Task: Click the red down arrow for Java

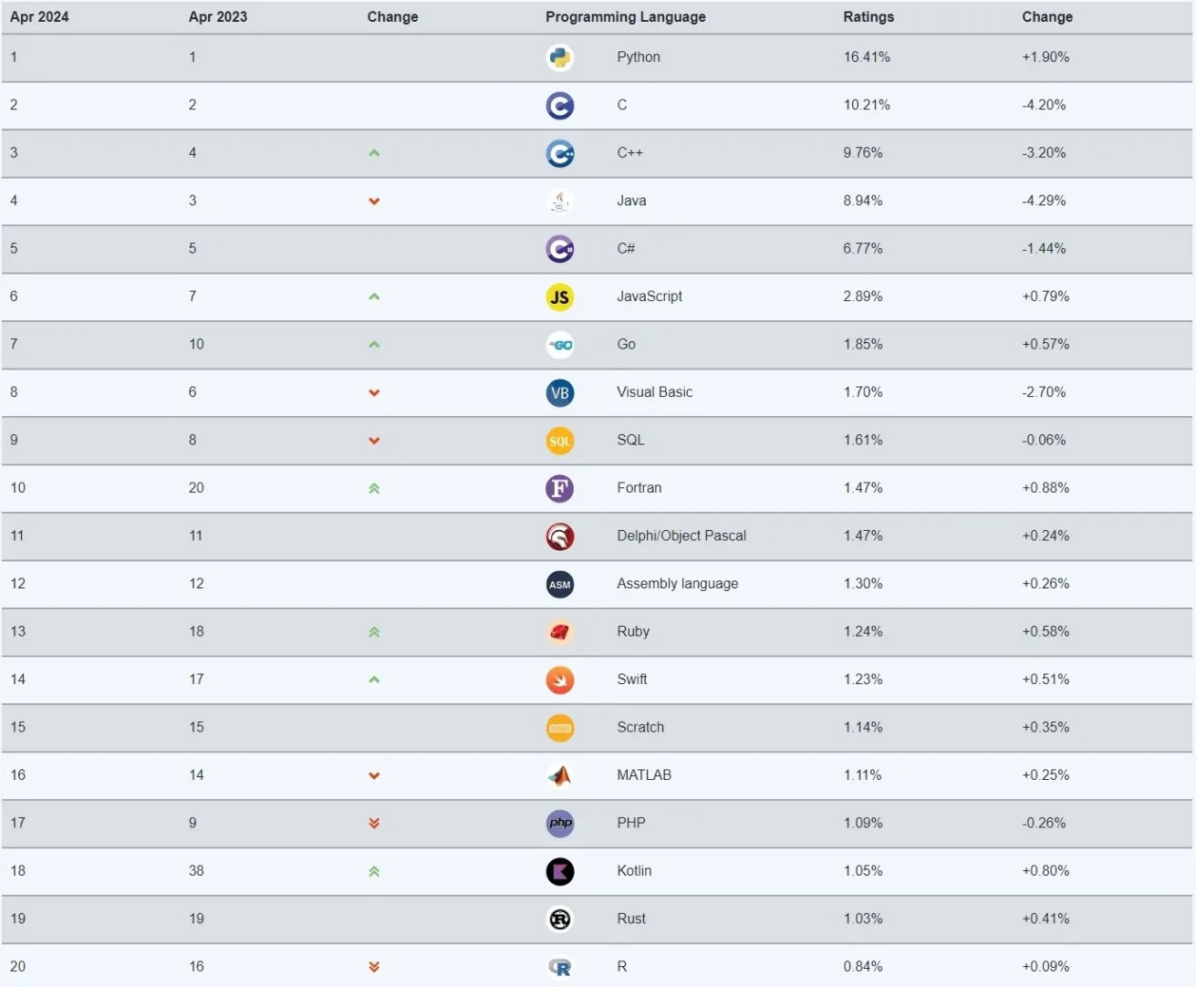Action: [x=374, y=202]
